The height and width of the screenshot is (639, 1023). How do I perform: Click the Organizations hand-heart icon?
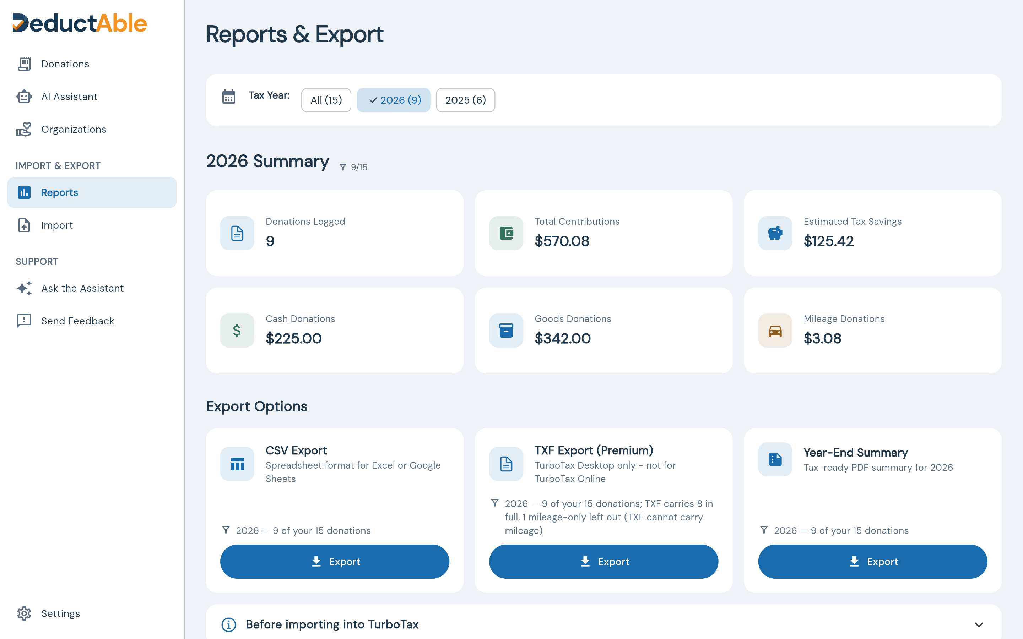pos(24,129)
